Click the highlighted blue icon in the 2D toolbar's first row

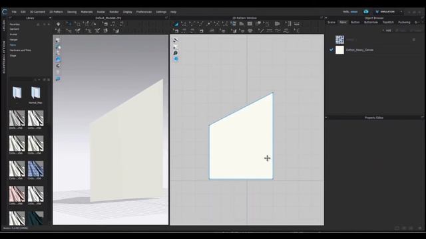tap(233, 24)
